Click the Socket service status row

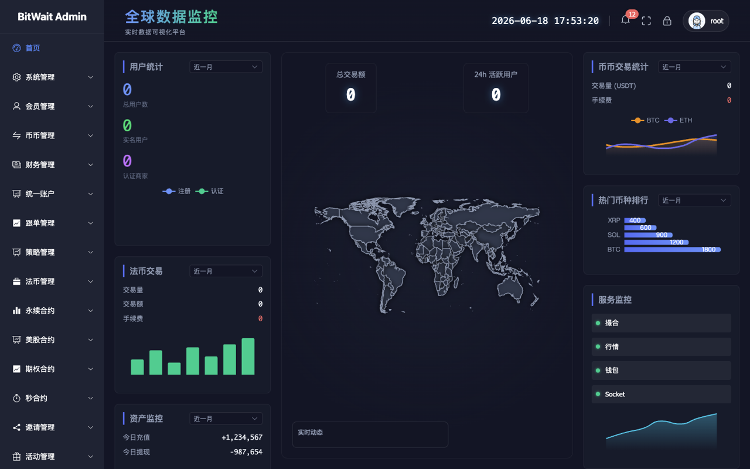(x=661, y=394)
